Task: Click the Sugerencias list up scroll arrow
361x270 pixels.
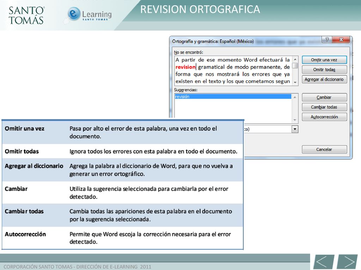Action: [x=295, y=97]
